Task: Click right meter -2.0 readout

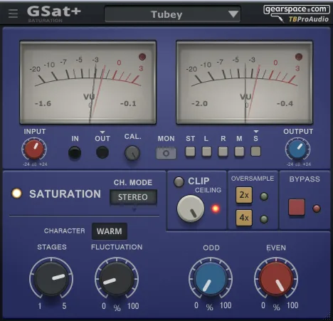Action: (199, 104)
